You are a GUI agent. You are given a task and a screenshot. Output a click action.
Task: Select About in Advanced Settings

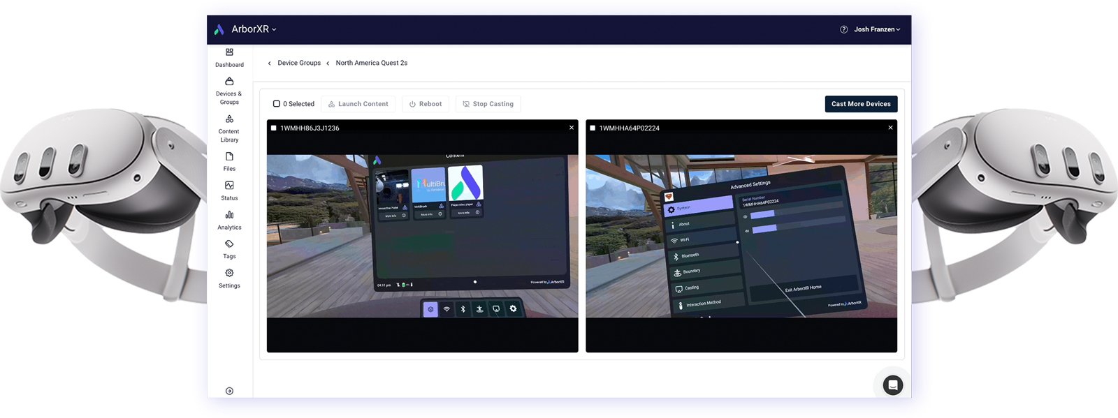tap(702, 223)
